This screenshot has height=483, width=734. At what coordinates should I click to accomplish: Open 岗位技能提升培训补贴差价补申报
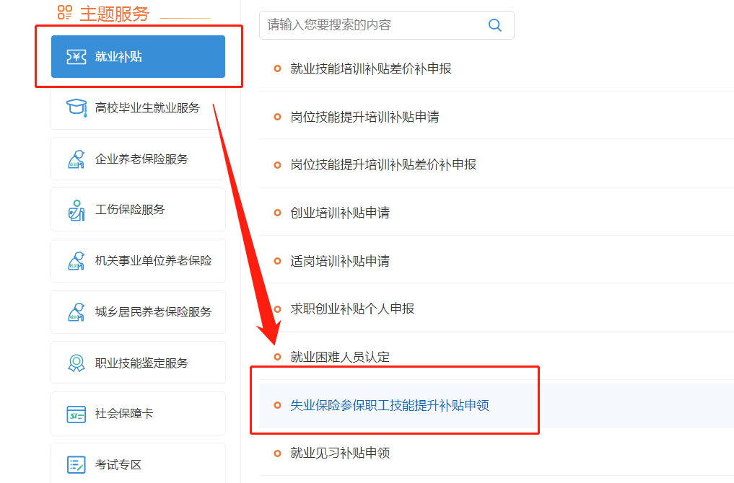tap(383, 164)
